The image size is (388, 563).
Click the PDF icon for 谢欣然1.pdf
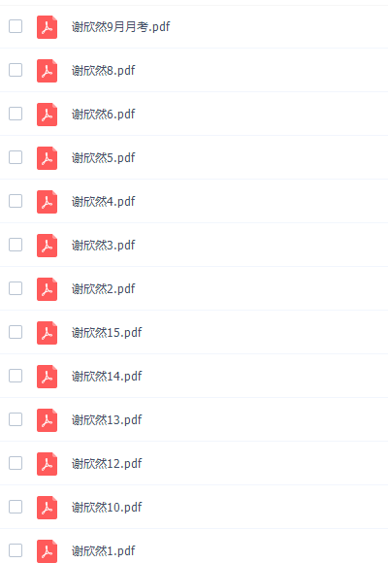pyautogui.click(x=47, y=551)
